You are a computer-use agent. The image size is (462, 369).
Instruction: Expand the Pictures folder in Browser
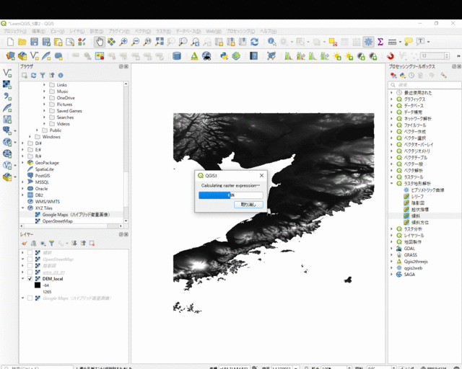(x=45, y=105)
